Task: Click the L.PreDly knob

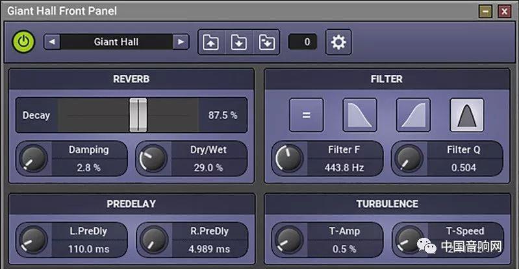Action: point(33,240)
